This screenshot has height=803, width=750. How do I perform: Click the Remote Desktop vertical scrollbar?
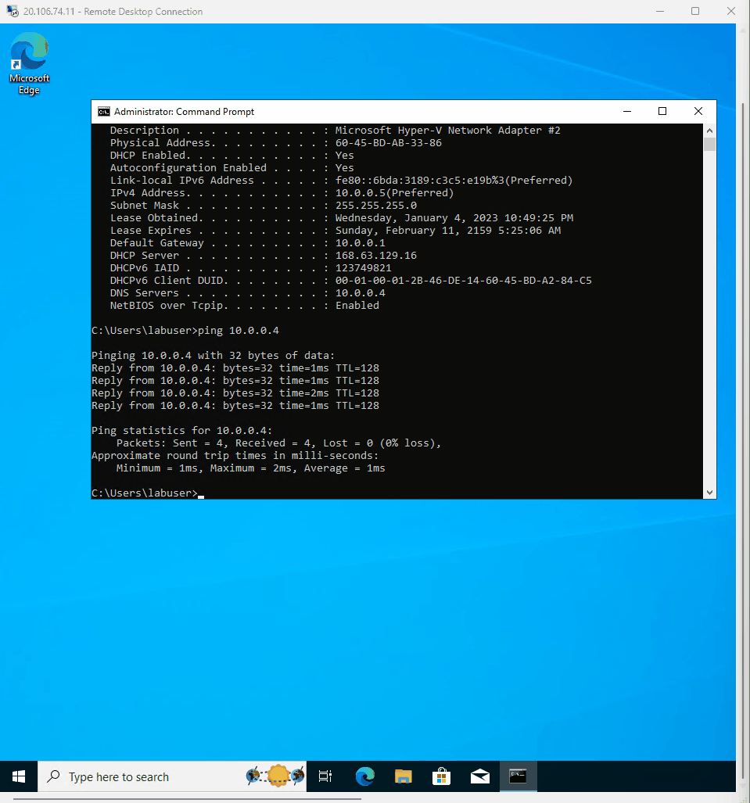click(742, 440)
